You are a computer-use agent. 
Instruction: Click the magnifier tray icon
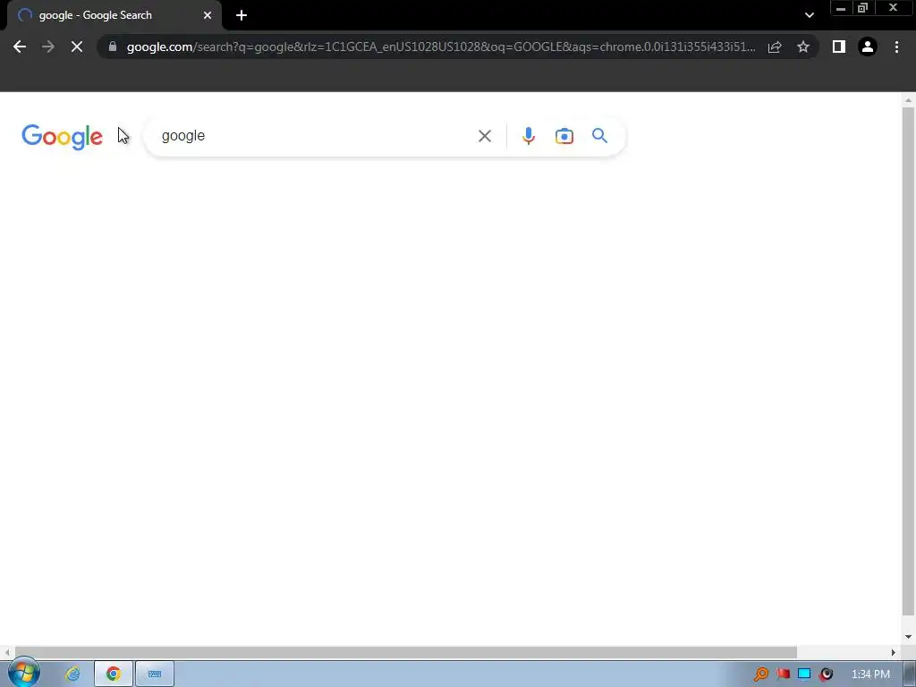coord(761,674)
